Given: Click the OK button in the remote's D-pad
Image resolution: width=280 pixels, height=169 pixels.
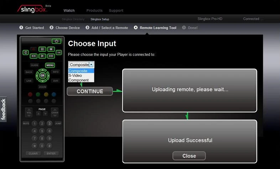Looking at the screenshot, I should (x=42, y=75).
